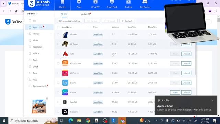Click the Windows Start button
Viewport: 220px width, 124px height.
[4, 121]
